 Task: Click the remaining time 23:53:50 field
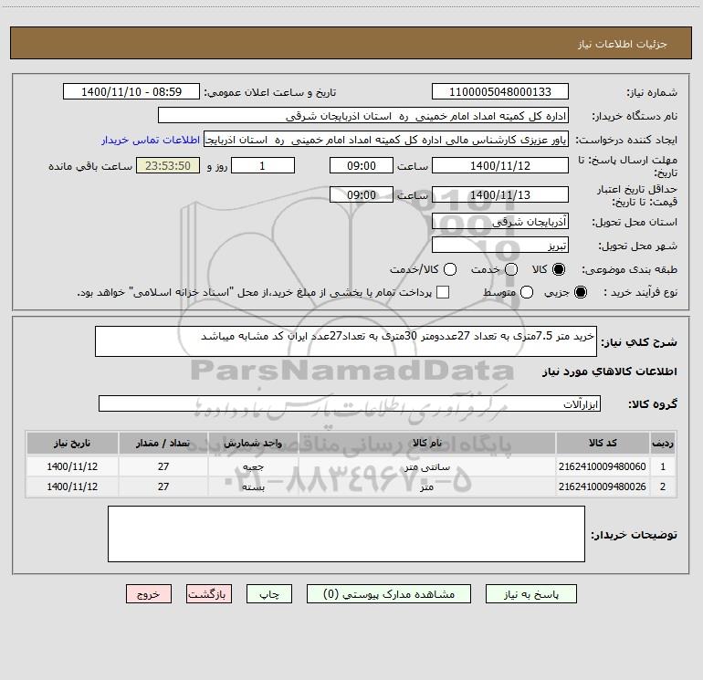(x=168, y=165)
